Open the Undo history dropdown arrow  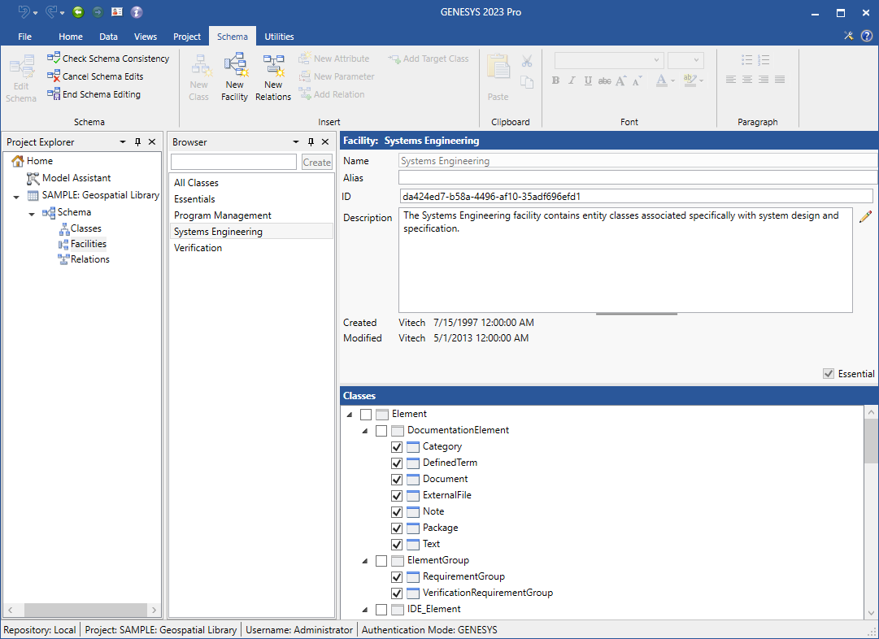click(x=35, y=12)
